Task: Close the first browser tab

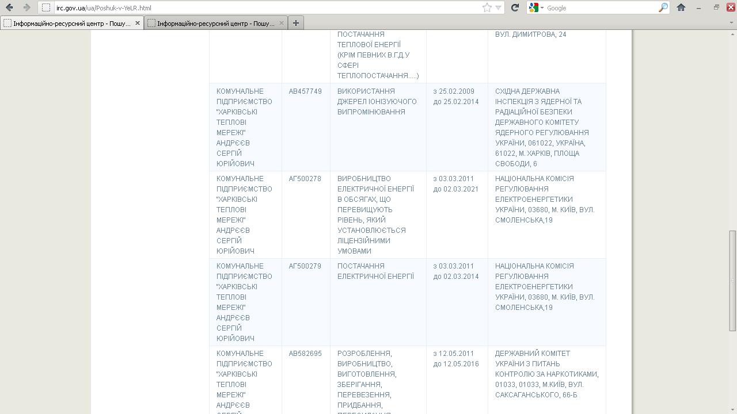Action: 138,23
